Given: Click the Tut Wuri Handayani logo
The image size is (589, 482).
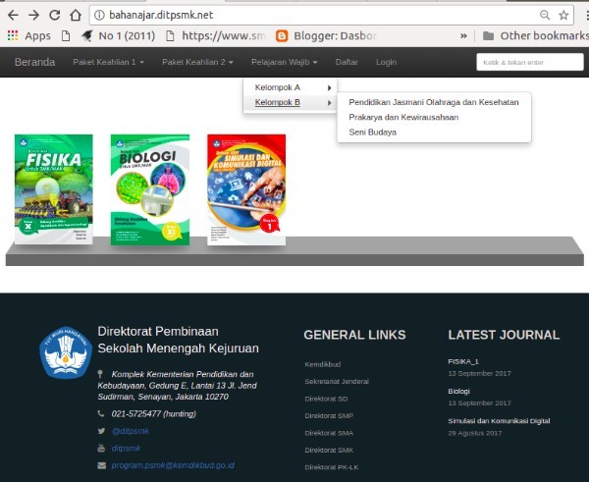Looking at the screenshot, I should [x=66, y=351].
